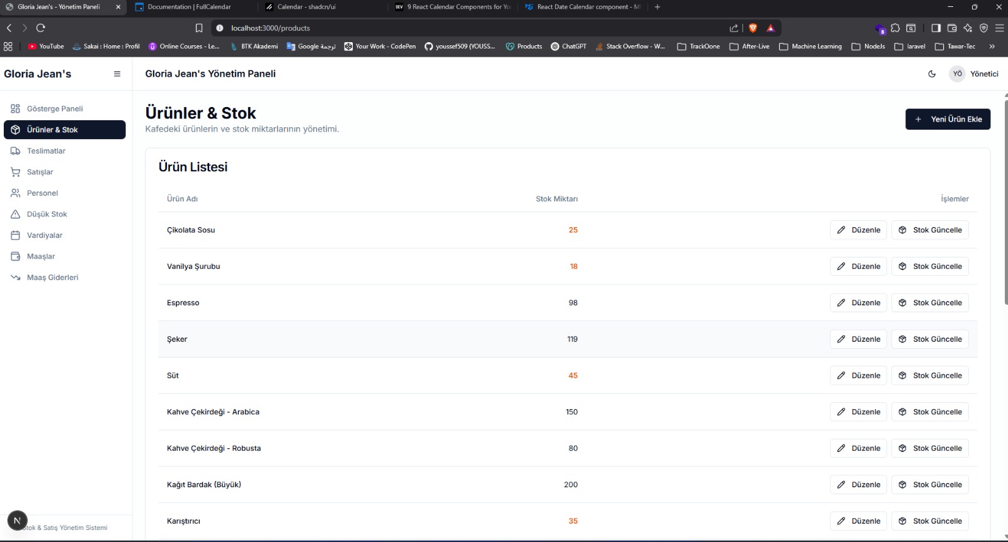Open ChatGPT bookmark
Viewport: 1008px width, 542px height.
568,46
